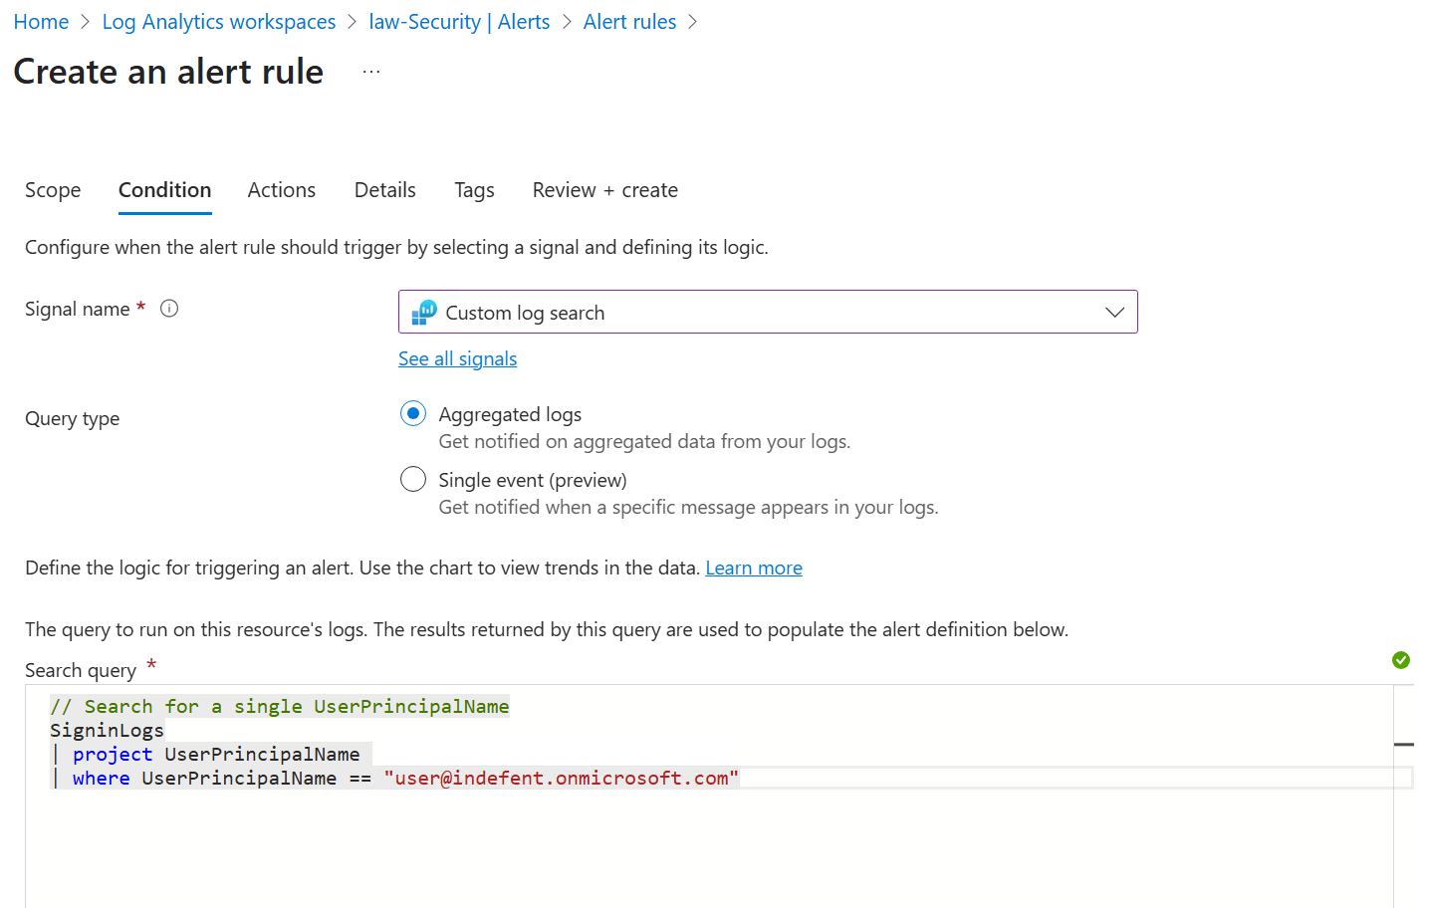Select the Condition tab

(x=165, y=190)
